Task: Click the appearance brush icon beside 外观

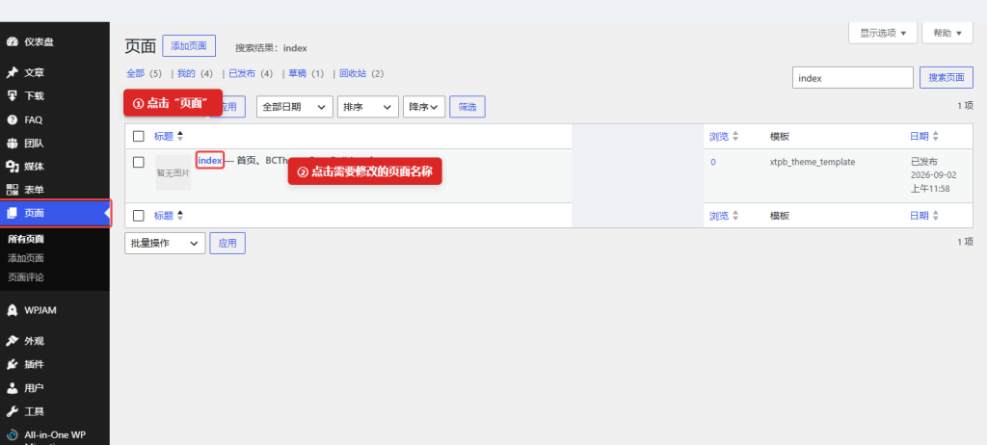Action: coord(12,341)
